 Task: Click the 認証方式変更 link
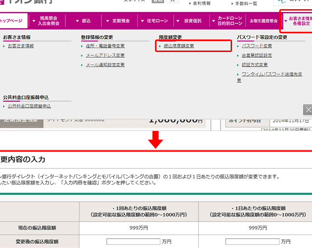[255, 65]
